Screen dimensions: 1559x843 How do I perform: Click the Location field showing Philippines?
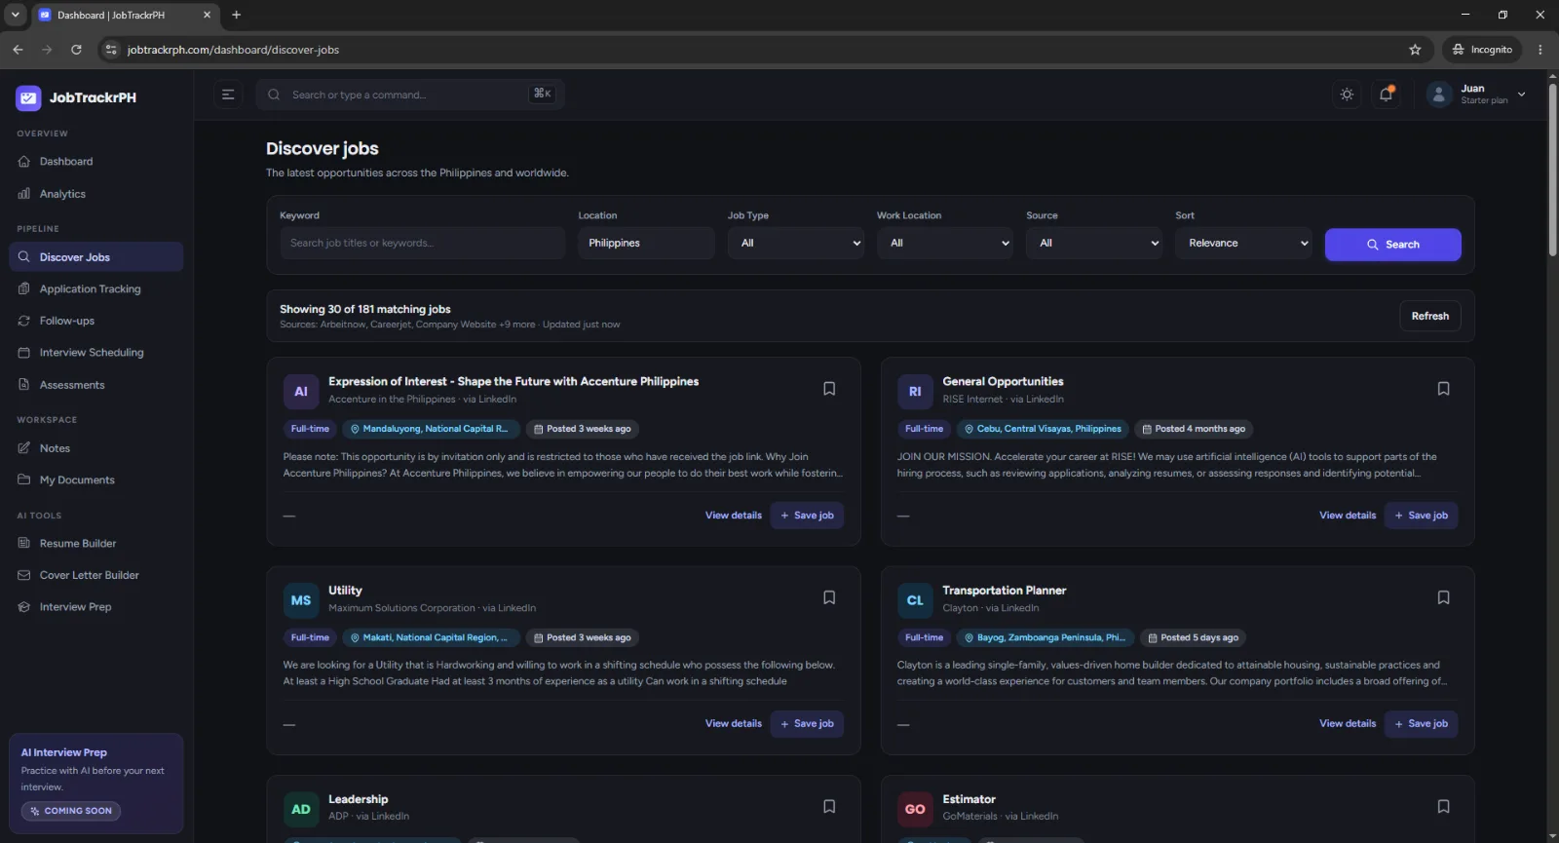(646, 244)
